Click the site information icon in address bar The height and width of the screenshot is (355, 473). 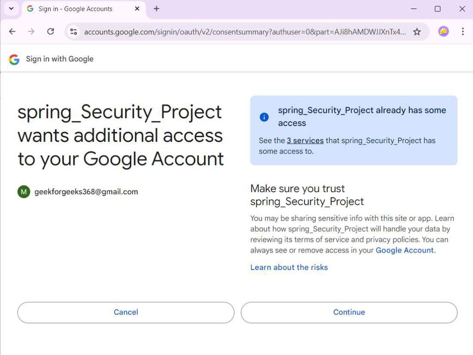(73, 32)
